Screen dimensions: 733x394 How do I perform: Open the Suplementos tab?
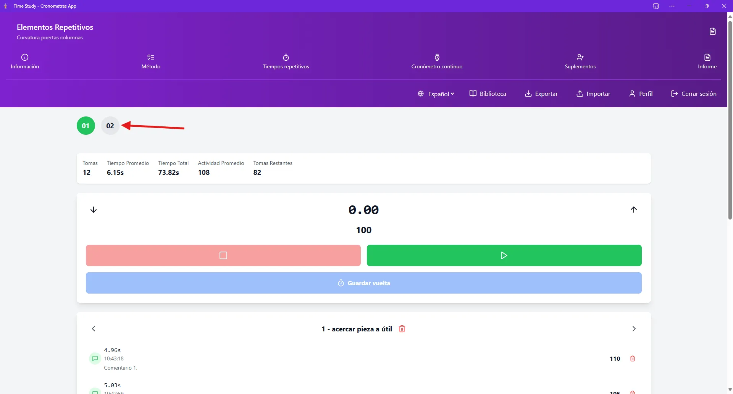pyautogui.click(x=580, y=61)
